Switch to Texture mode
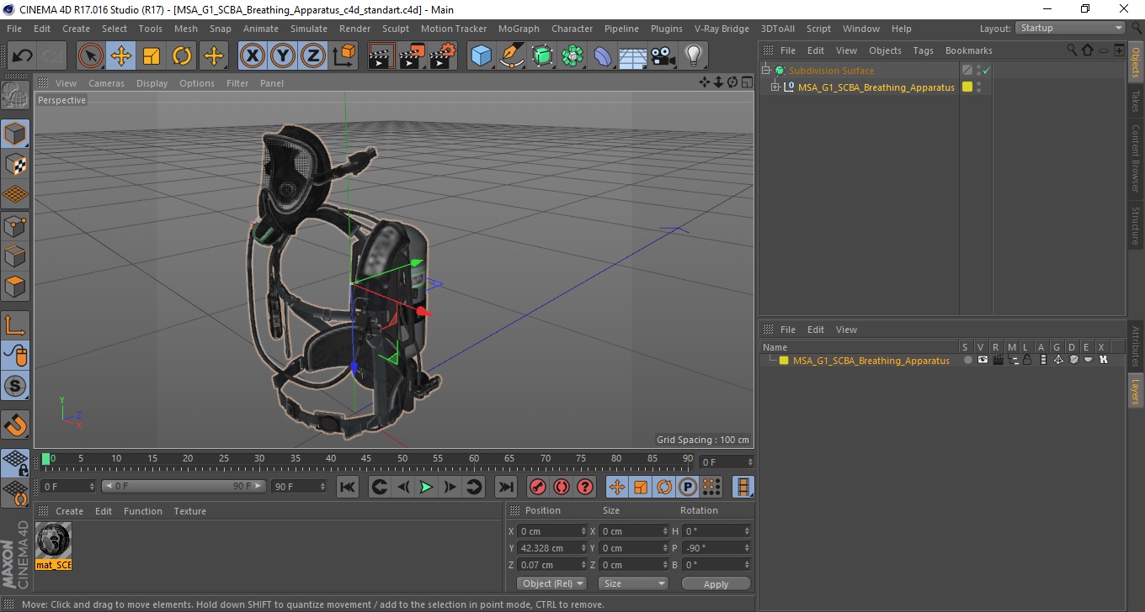 [x=15, y=164]
